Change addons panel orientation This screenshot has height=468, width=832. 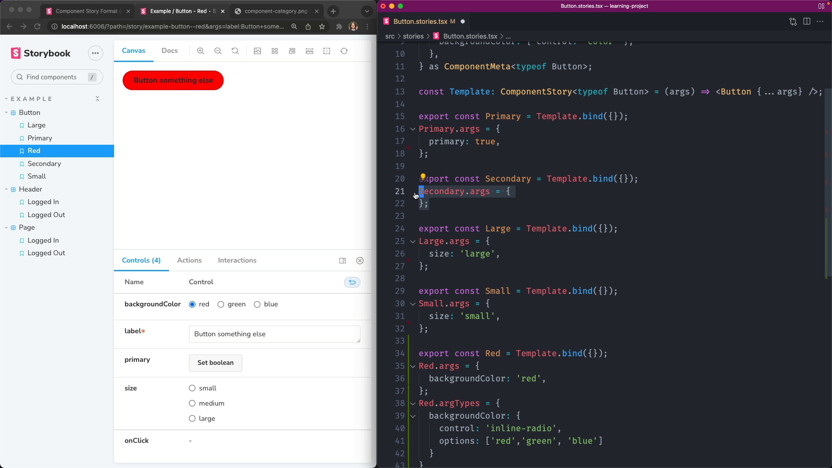[343, 260]
